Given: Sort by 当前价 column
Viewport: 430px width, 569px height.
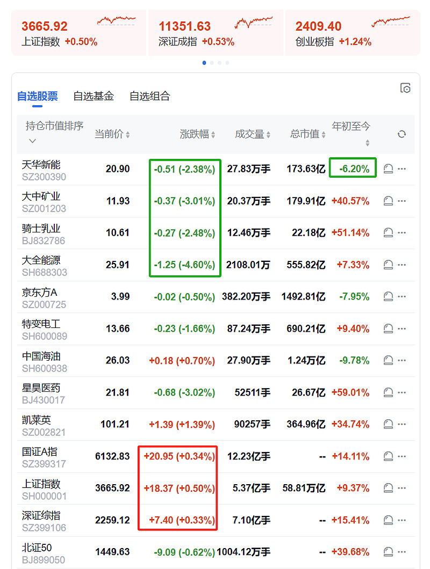Looking at the screenshot, I should point(112,134).
